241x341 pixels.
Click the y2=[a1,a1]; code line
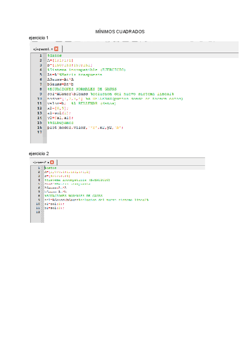(60, 118)
